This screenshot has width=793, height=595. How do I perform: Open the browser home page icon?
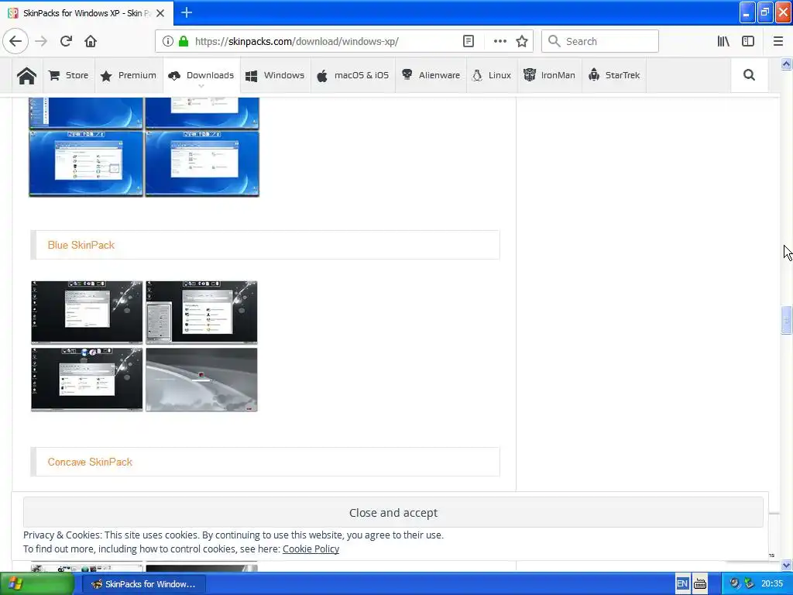click(x=91, y=41)
